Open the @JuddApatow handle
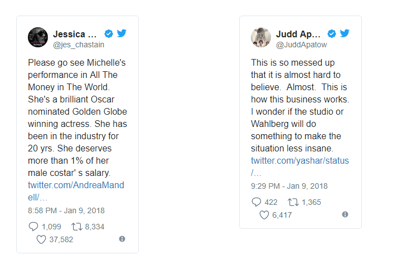 [301, 45]
